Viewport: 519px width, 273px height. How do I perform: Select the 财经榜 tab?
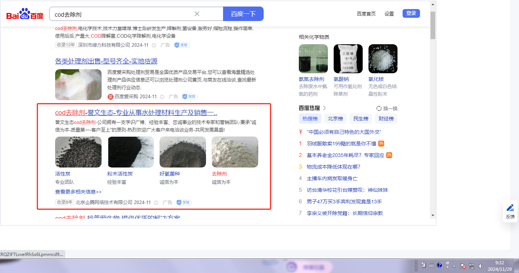point(386,119)
